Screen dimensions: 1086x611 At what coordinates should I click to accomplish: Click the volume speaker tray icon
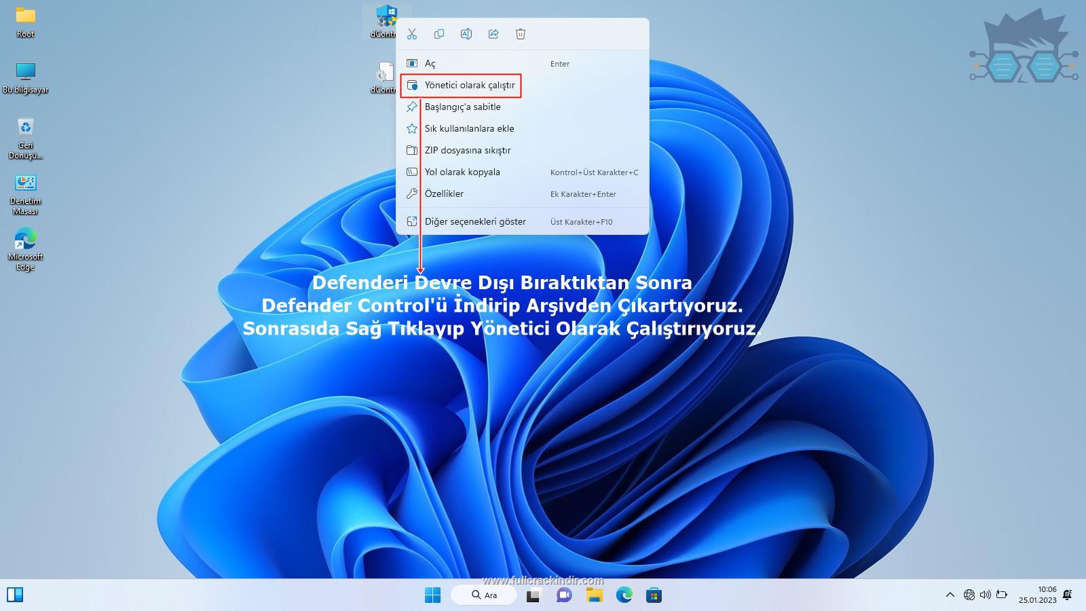[x=986, y=595]
